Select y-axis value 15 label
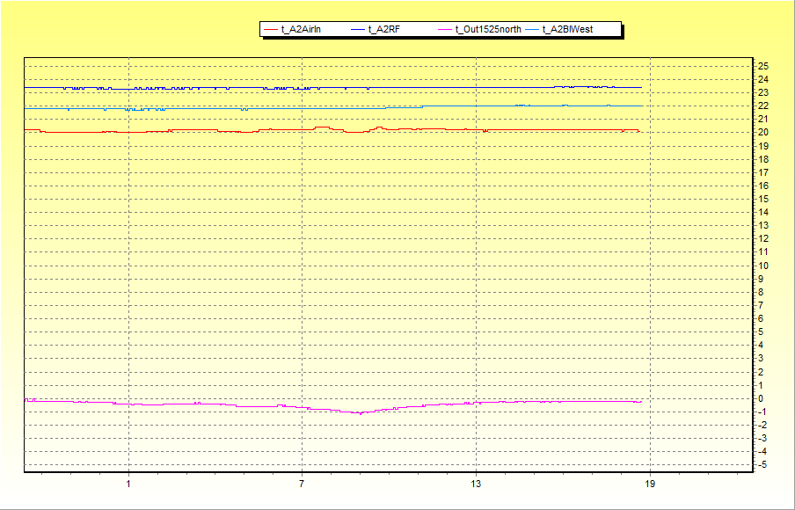795x510 pixels. (762, 199)
